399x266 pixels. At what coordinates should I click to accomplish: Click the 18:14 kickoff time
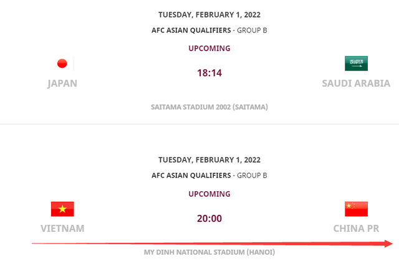point(209,73)
